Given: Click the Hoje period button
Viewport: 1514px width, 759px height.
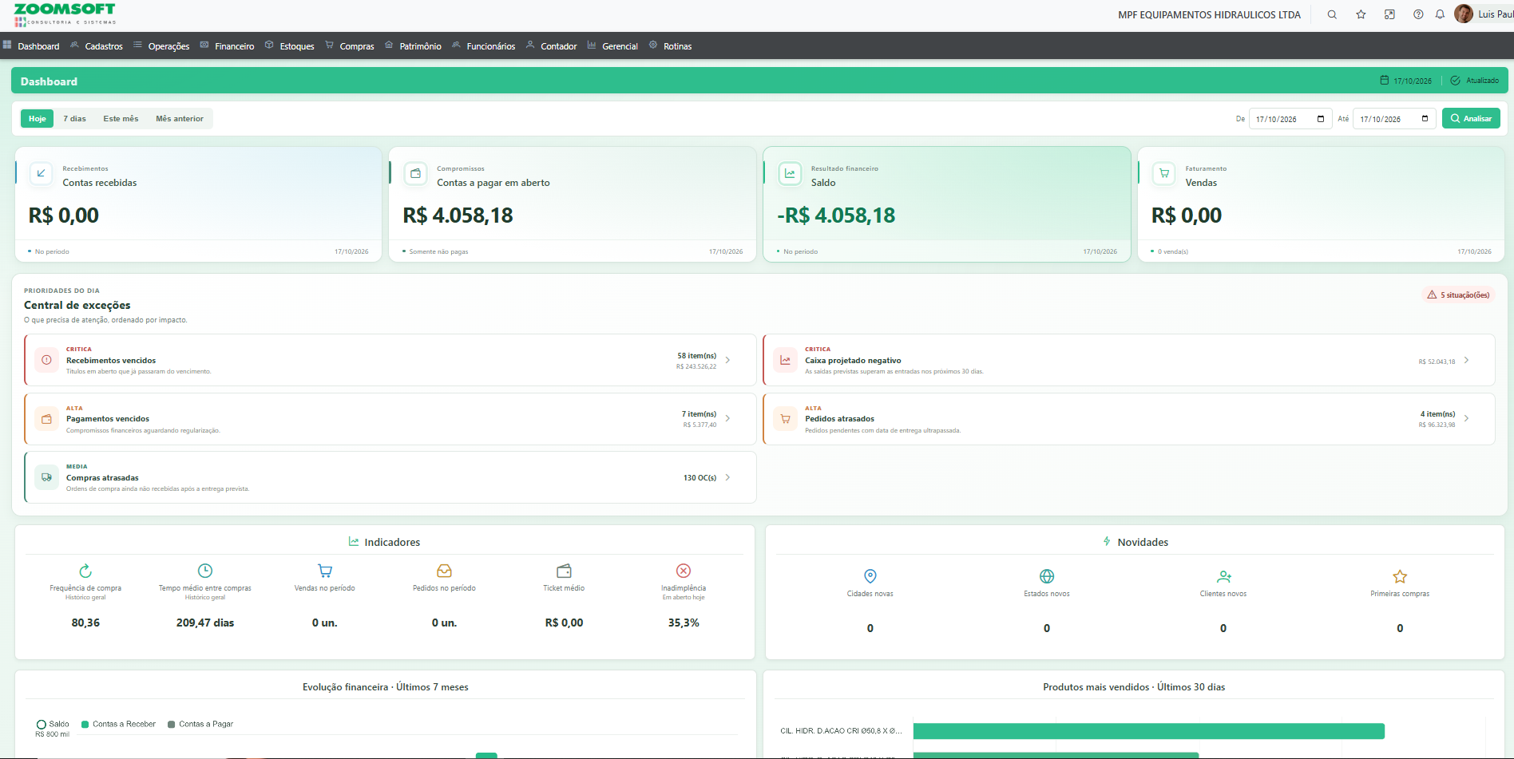Looking at the screenshot, I should (37, 118).
